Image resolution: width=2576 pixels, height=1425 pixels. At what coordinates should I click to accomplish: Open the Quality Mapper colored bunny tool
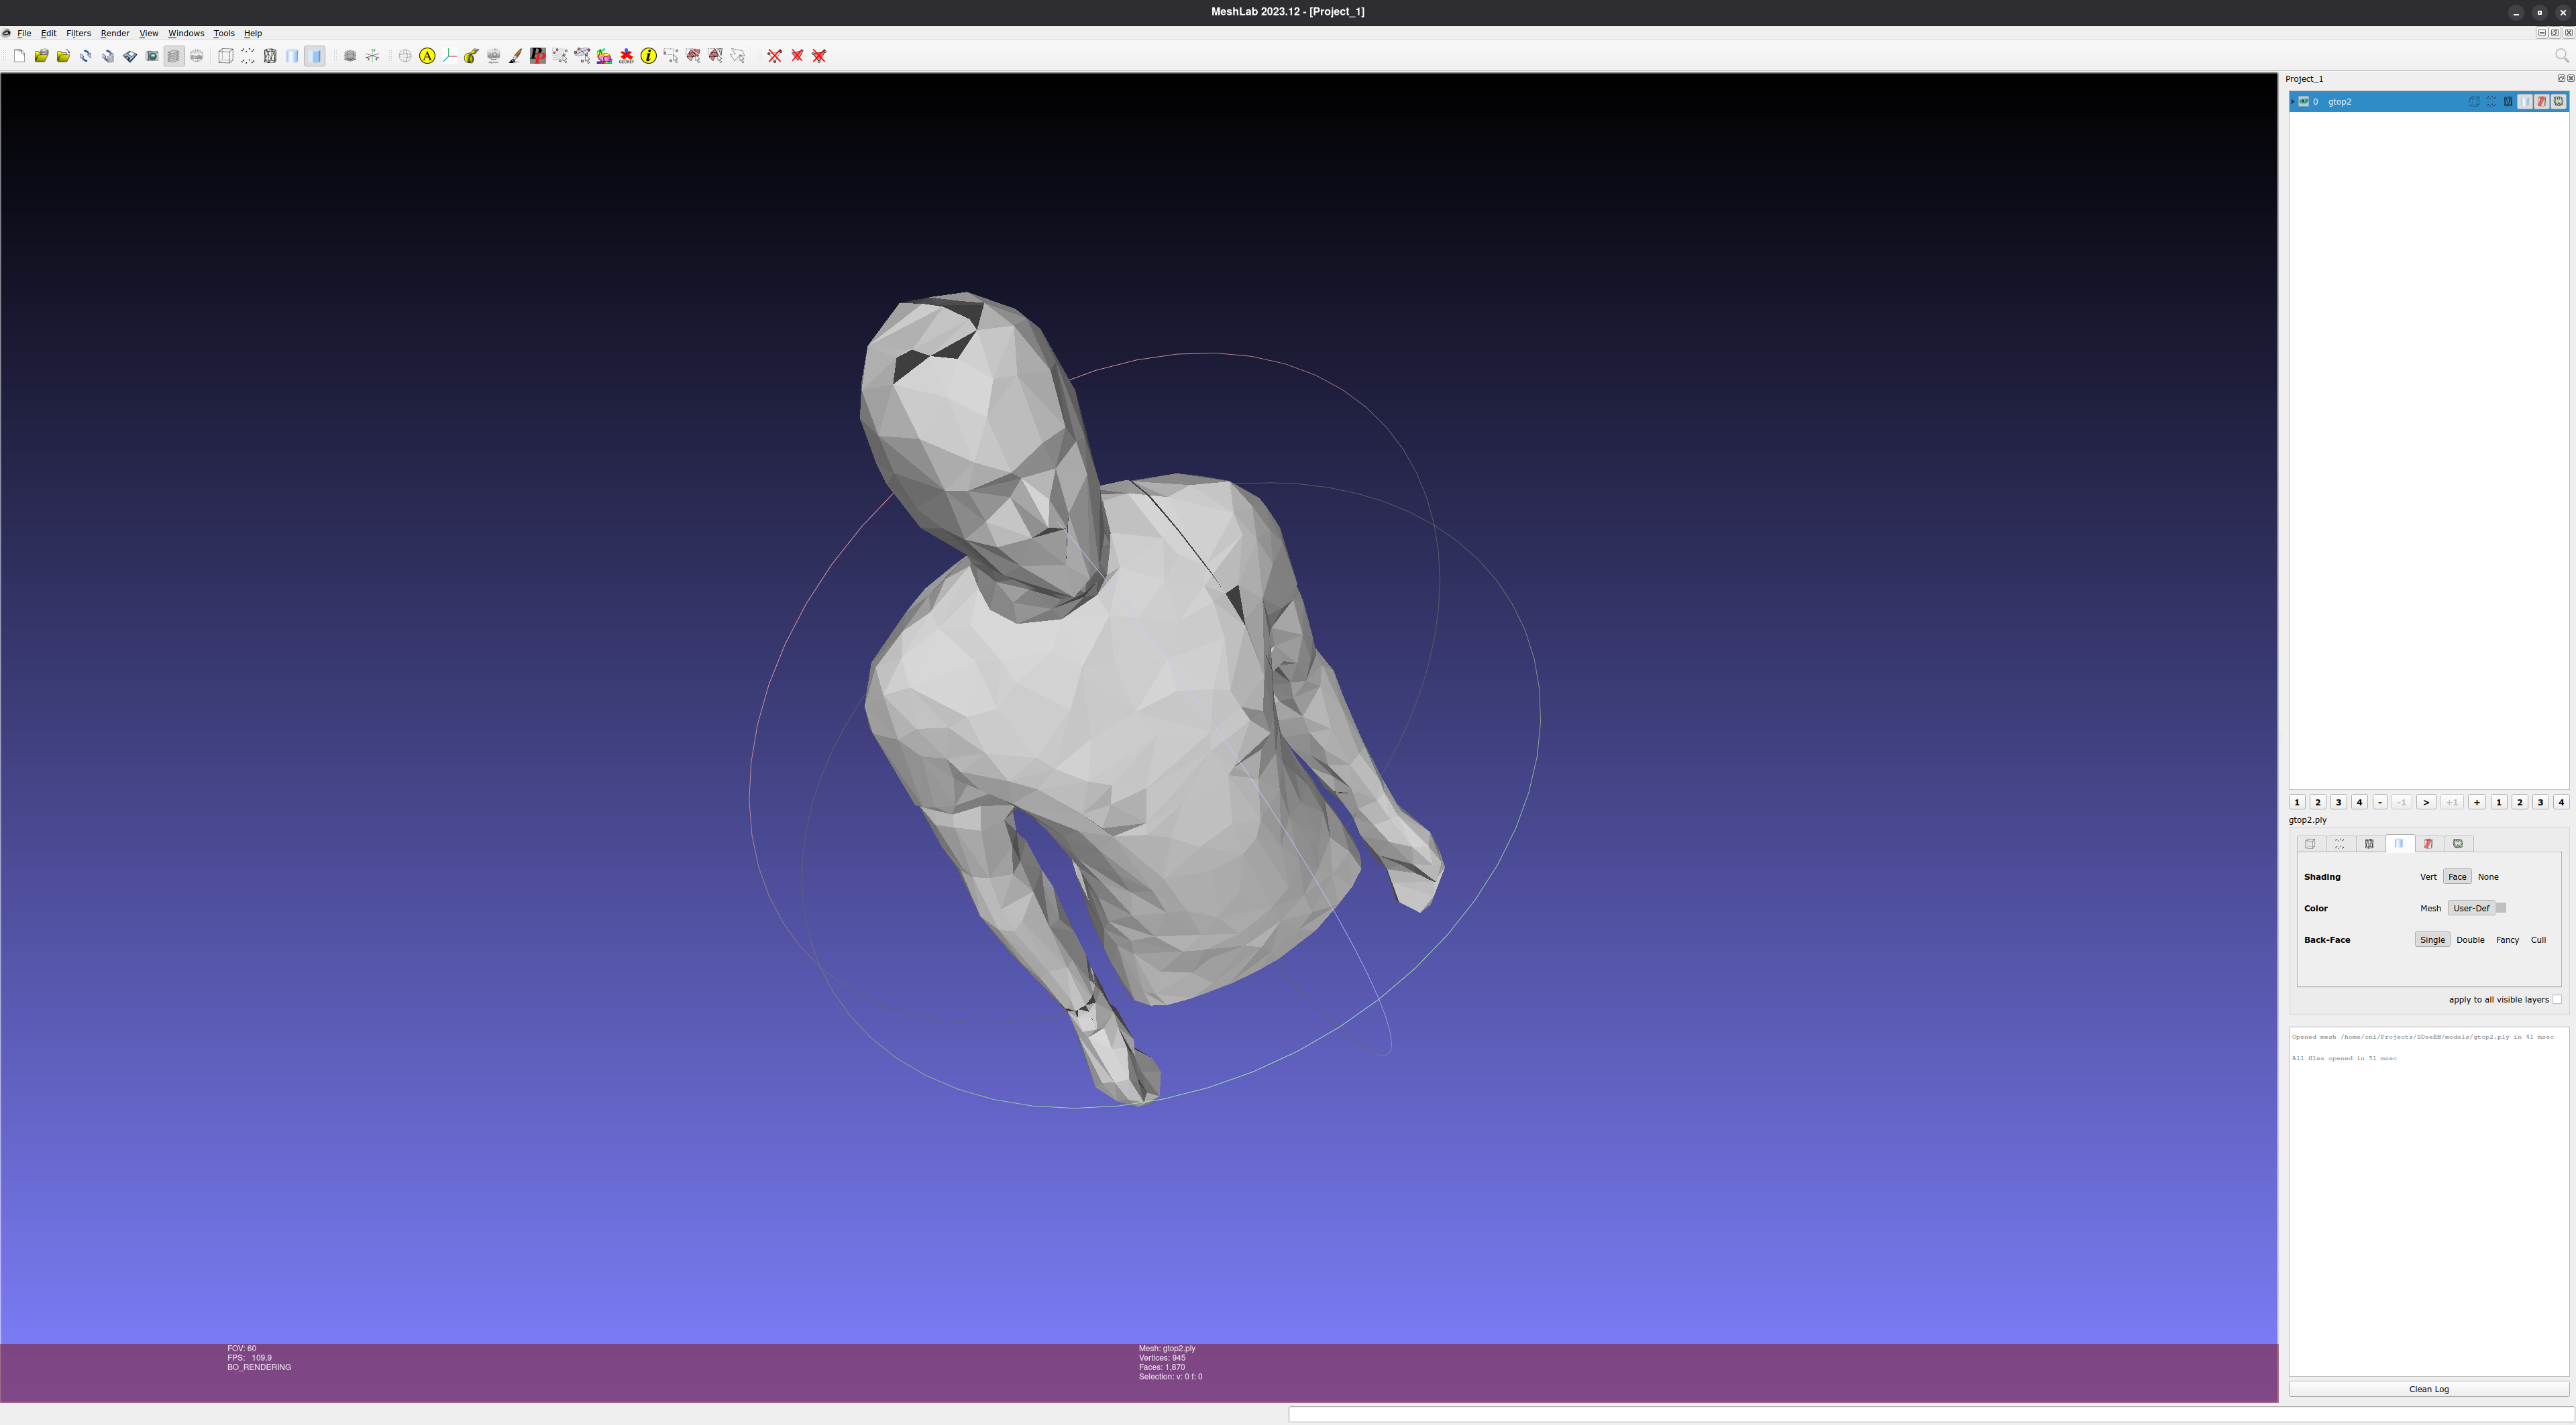pyautogui.click(x=604, y=56)
